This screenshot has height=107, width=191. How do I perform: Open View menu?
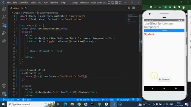(x=33, y=3)
